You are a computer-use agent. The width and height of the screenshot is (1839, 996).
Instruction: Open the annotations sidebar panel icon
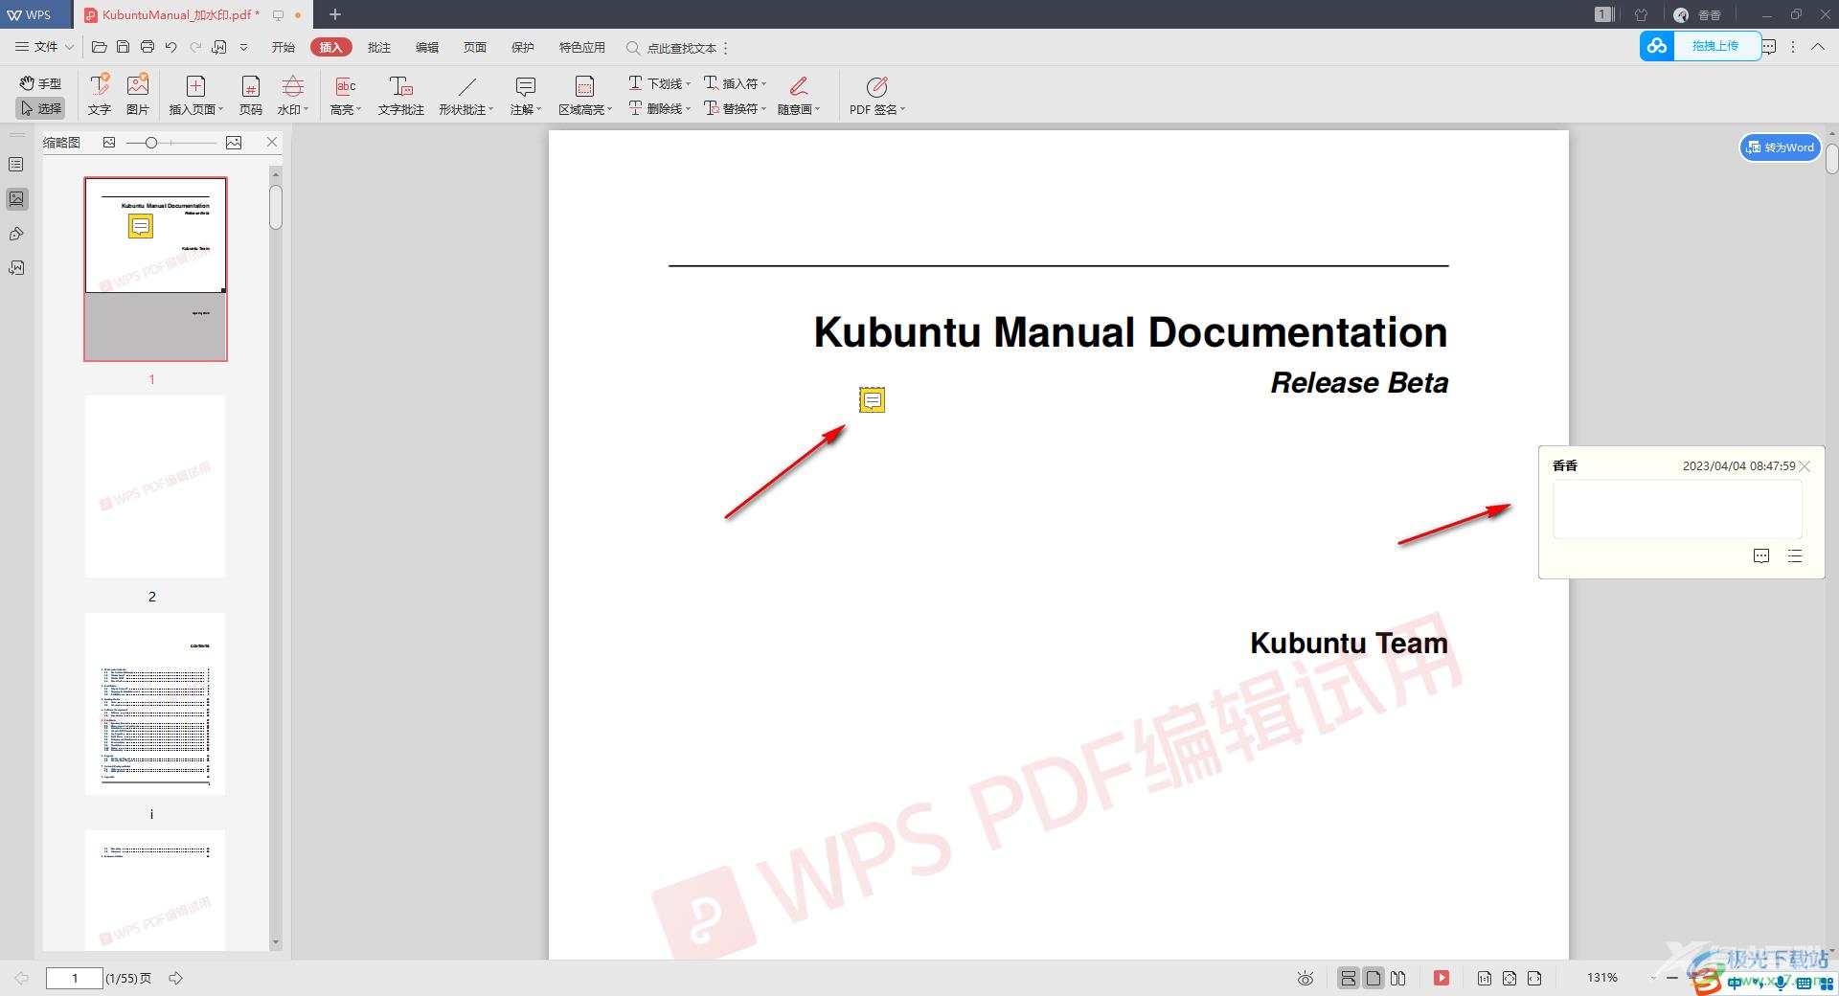(x=16, y=234)
